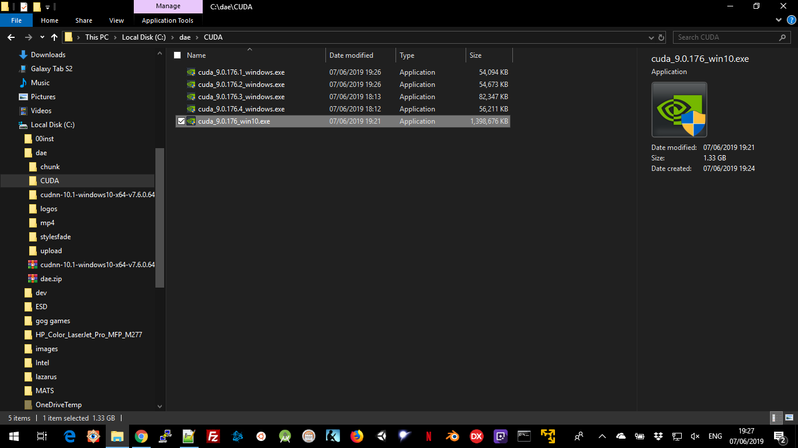Click "Local Disk (C:)" in the address breadcrumb
The height and width of the screenshot is (448, 798).
point(143,37)
